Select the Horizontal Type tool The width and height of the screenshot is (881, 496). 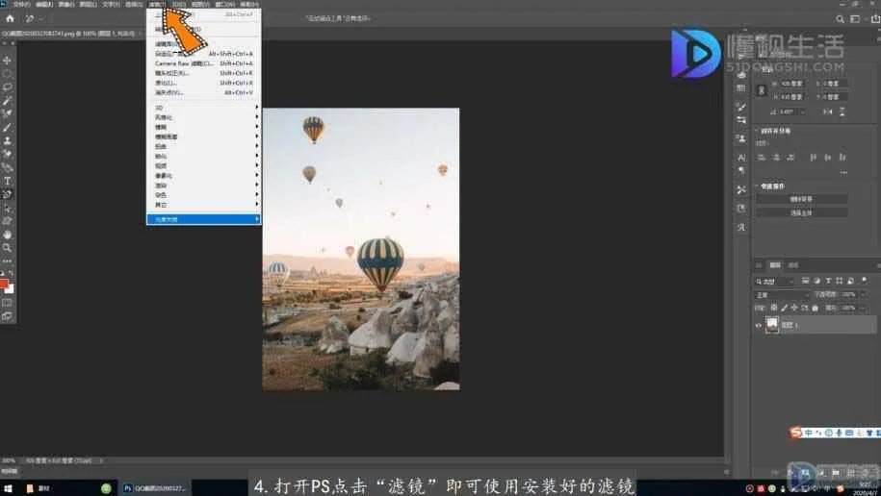point(8,181)
